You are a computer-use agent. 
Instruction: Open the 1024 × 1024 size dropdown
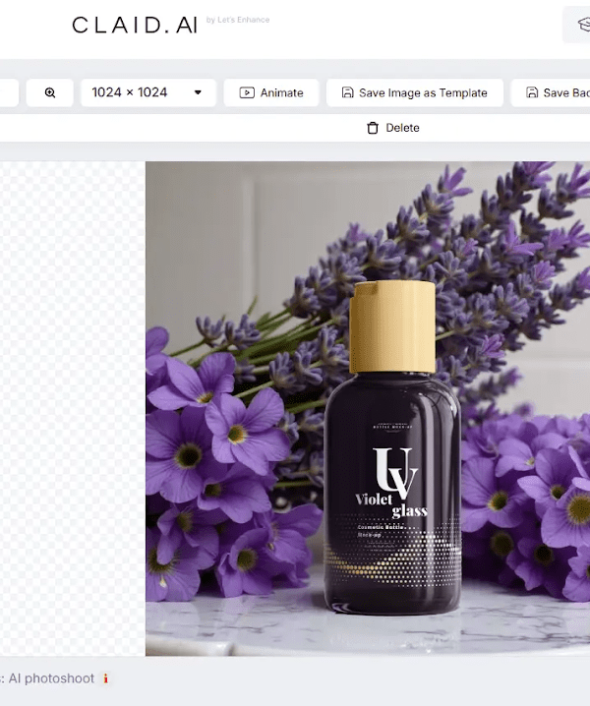148,92
